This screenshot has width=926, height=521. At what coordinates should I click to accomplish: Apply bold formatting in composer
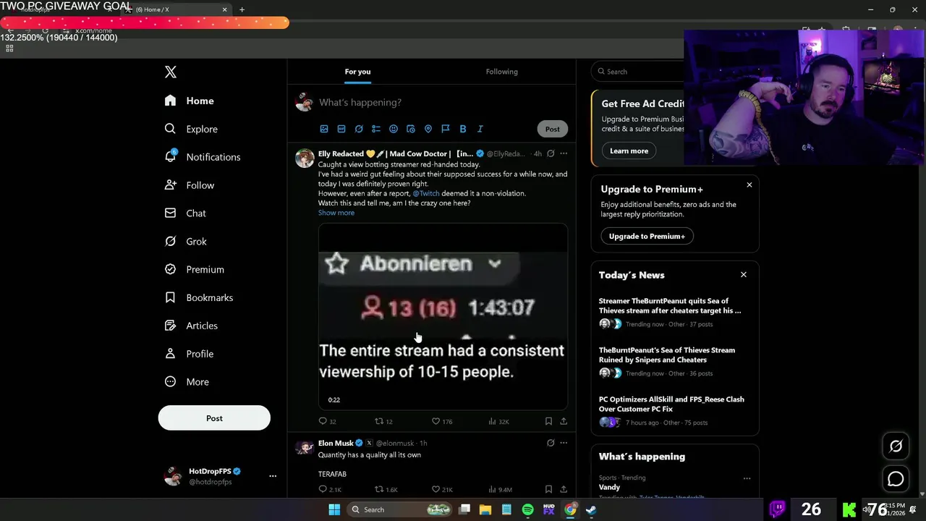[x=463, y=129]
